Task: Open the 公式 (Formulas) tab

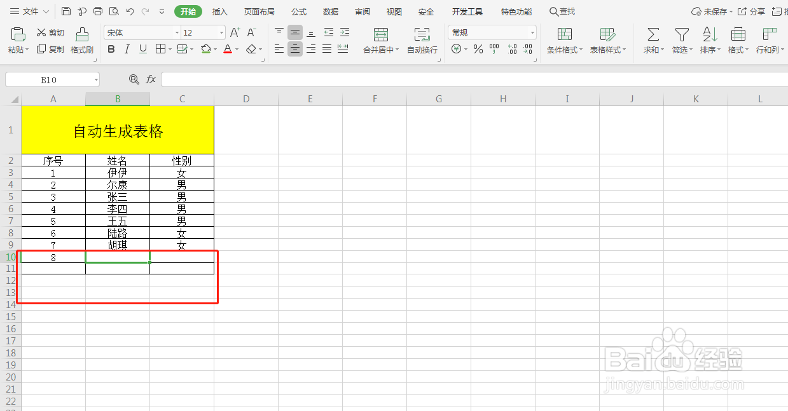Action: click(x=299, y=11)
